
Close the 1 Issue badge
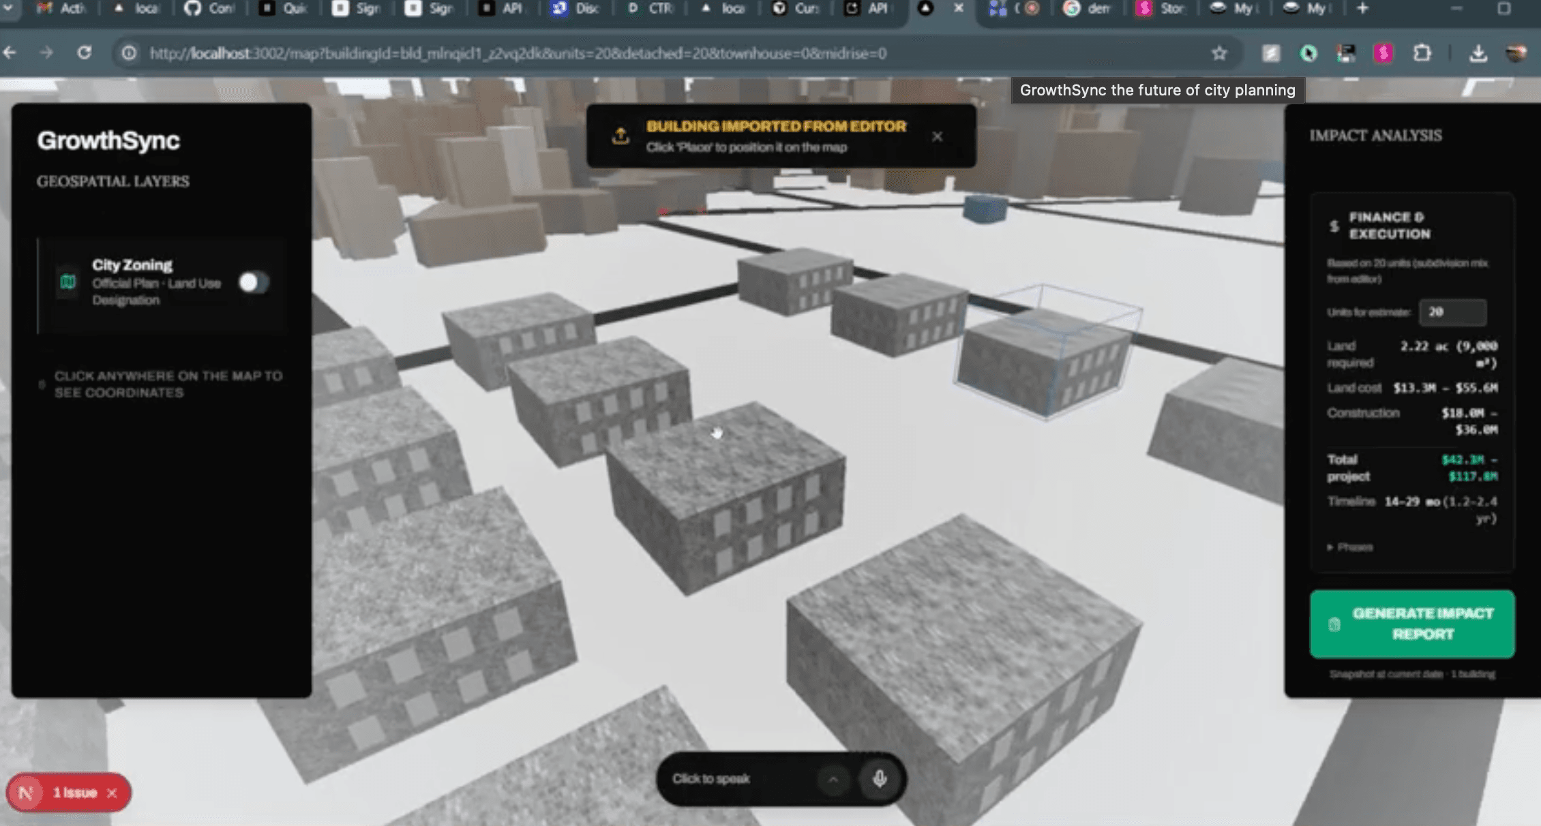click(113, 793)
